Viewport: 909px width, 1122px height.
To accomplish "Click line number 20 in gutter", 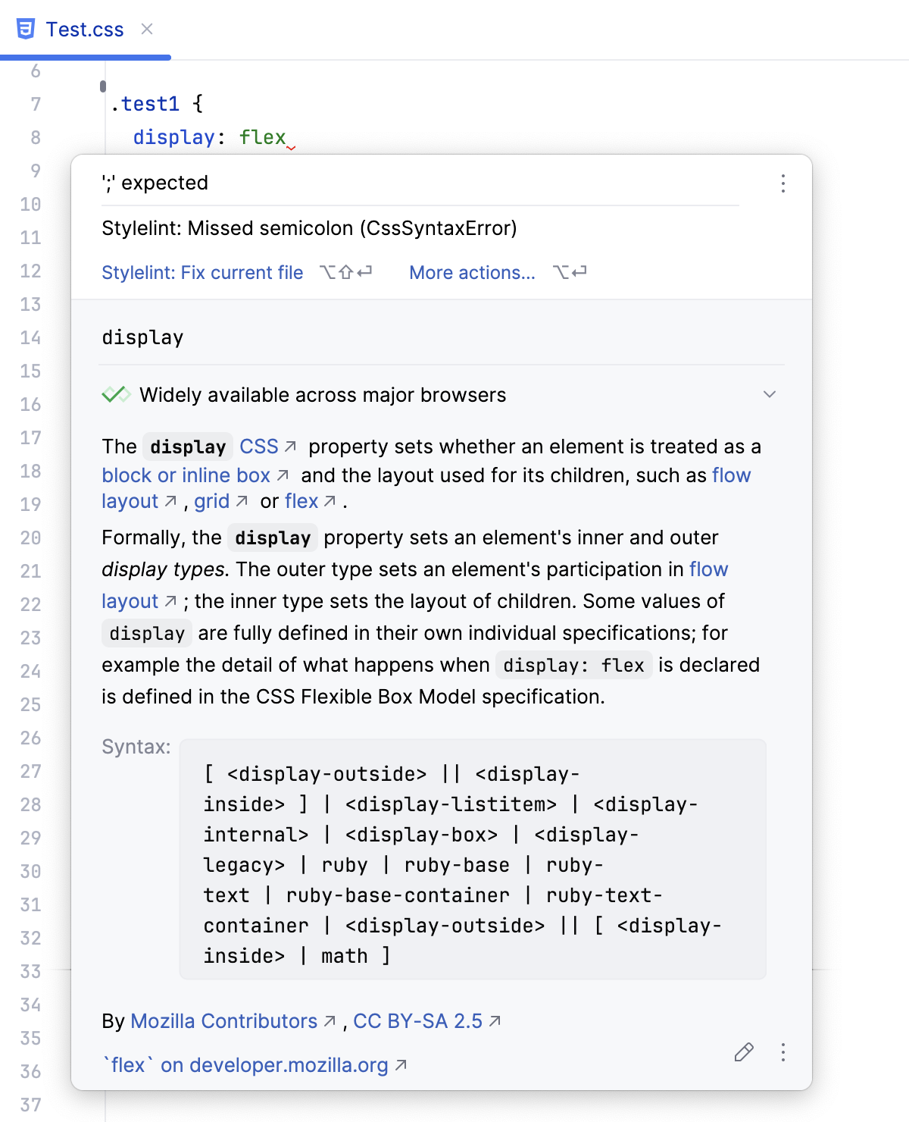I will (30, 537).
